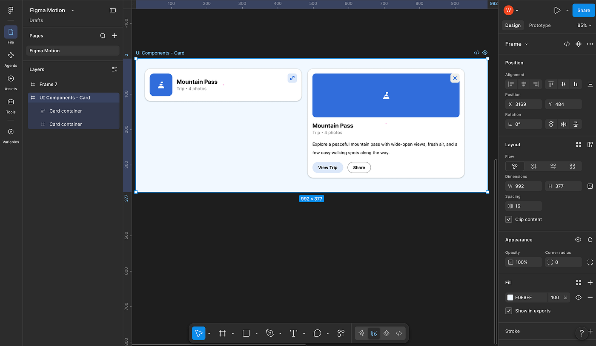Open dropdown next to Present button
The width and height of the screenshot is (596, 346).
click(x=567, y=10)
